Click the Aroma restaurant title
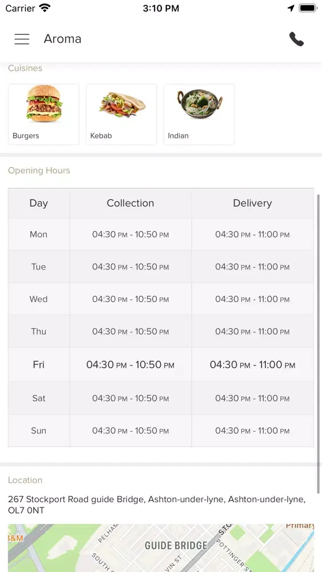Image resolution: width=322 pixels, height=572 pixels. [x=62, y=39]
